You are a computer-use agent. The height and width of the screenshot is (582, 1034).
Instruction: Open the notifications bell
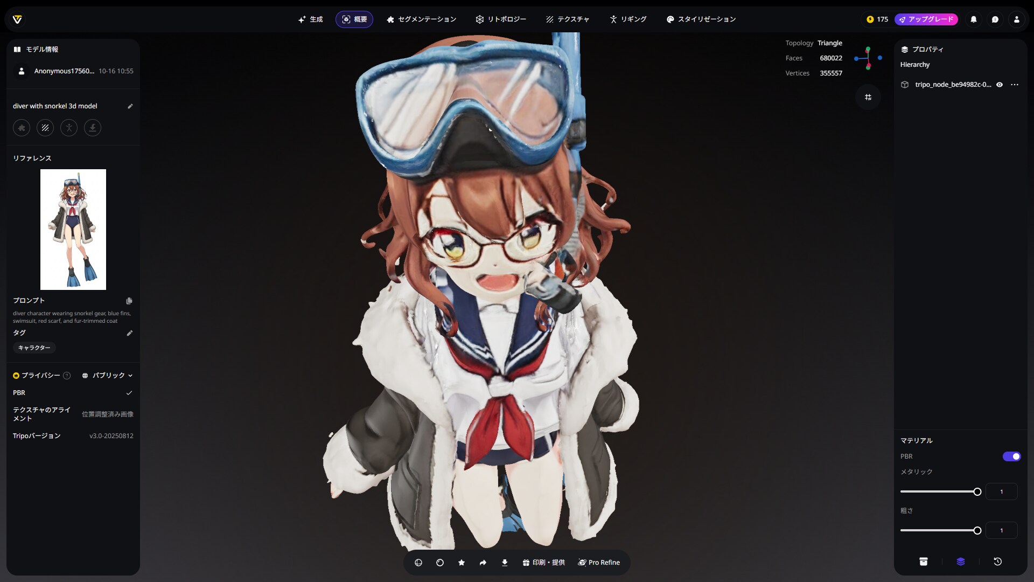coord(974,19)
